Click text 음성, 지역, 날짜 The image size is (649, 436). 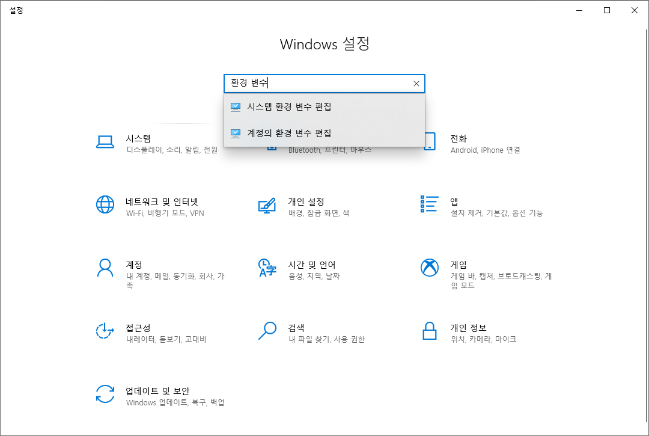click(314, 276)
